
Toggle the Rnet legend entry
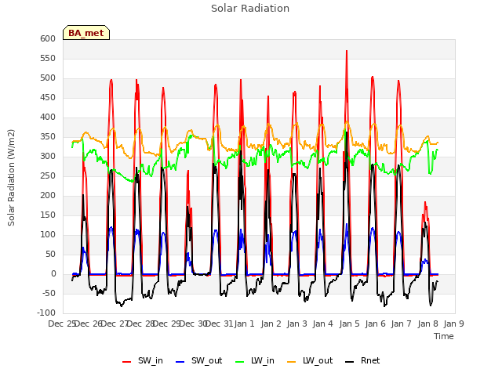(362, 360)
